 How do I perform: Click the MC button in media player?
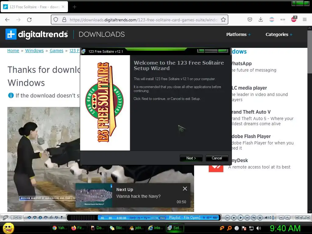[x=281, y=218]
